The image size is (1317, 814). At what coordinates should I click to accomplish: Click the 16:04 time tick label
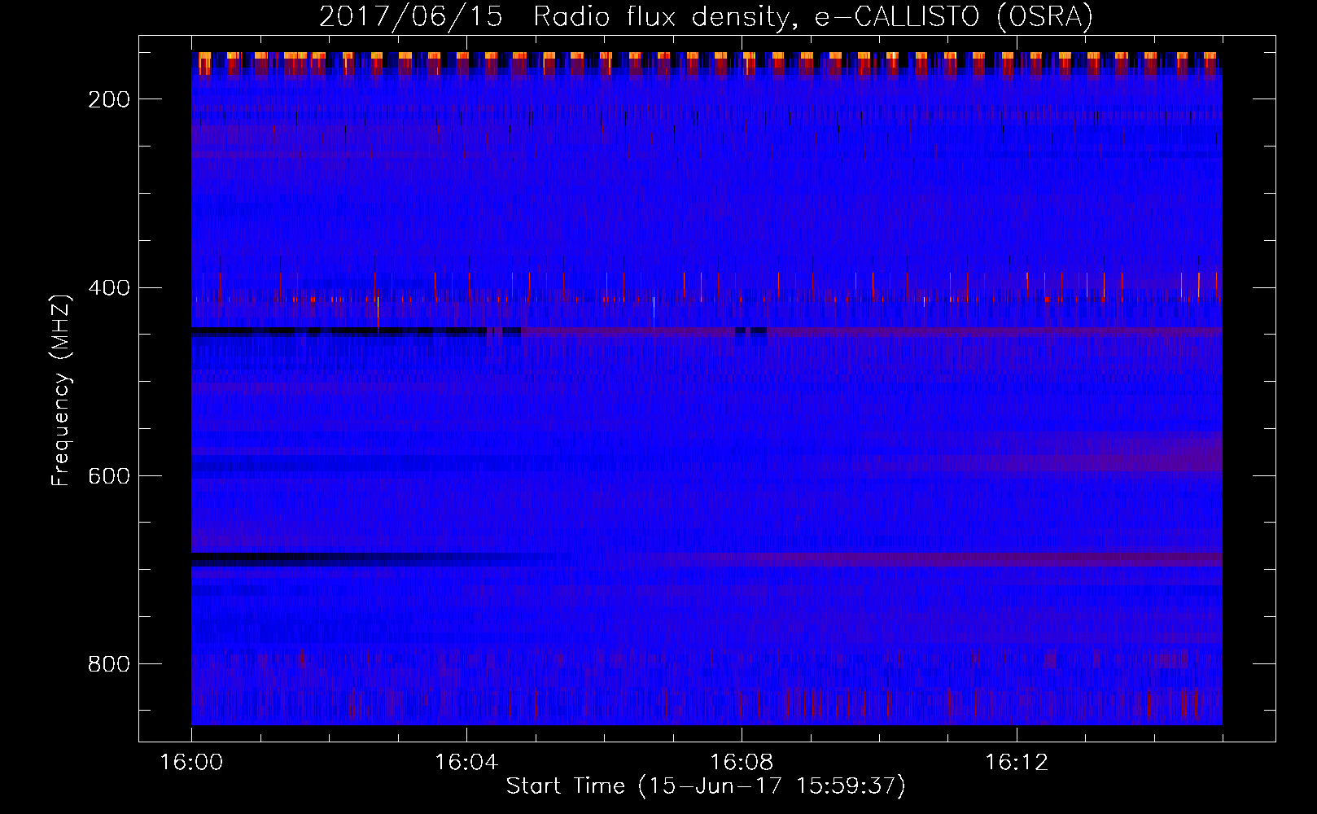466,763
